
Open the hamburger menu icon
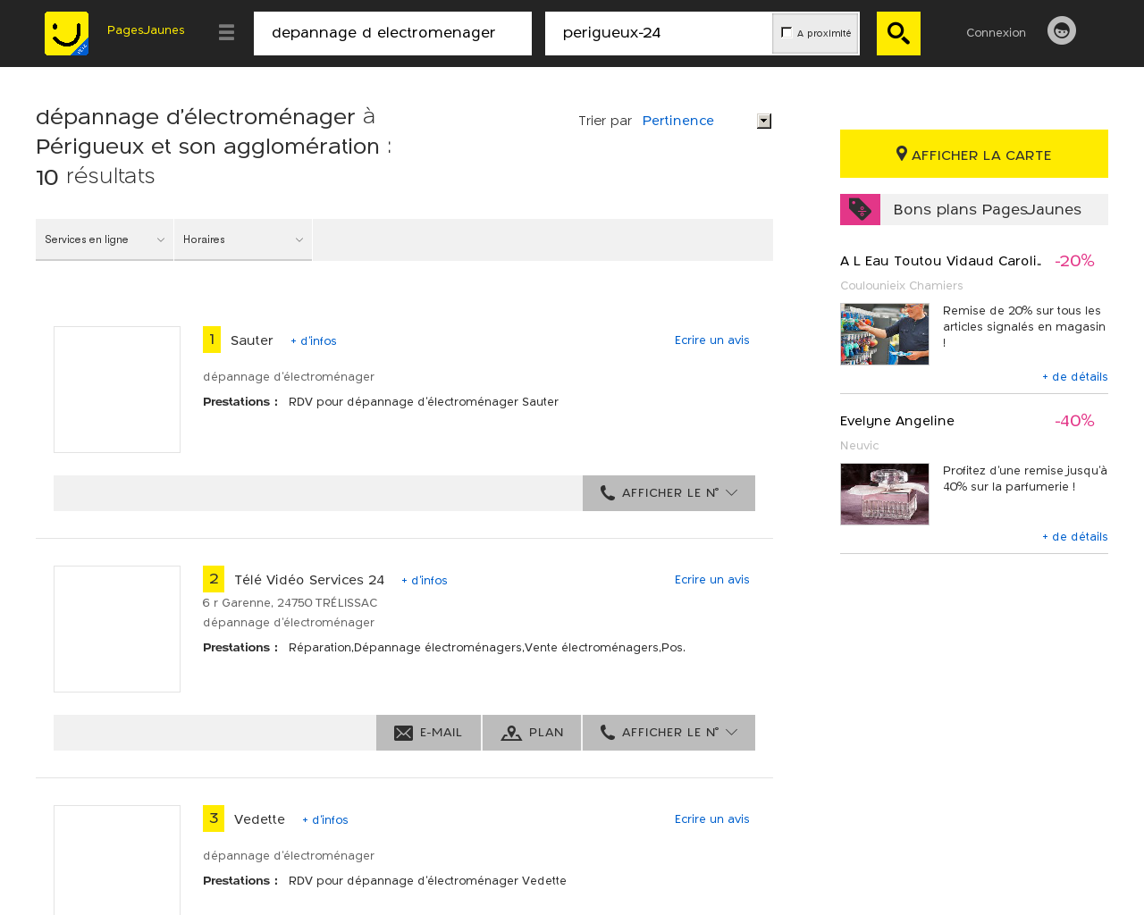coord(226,33)
